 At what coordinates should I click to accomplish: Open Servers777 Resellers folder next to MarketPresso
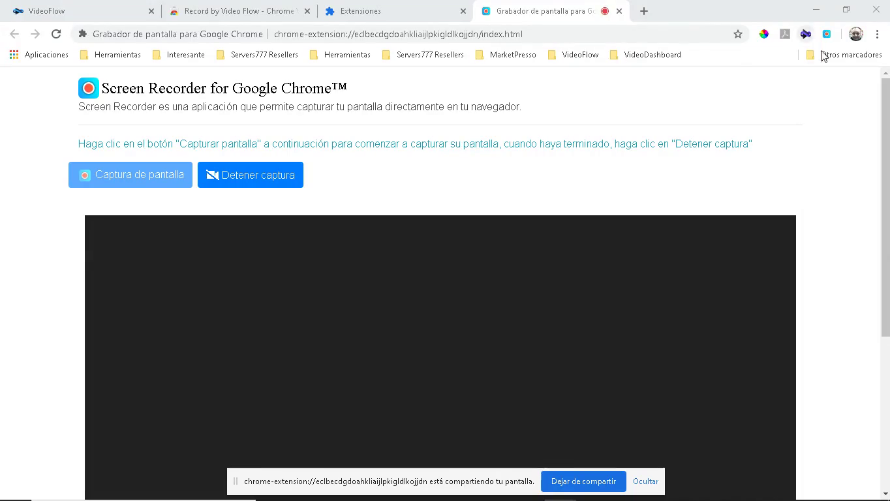(423, 55)
